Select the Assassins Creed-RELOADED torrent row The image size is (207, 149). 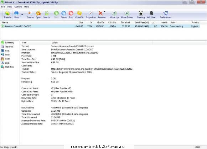click(x=100, y=26)
